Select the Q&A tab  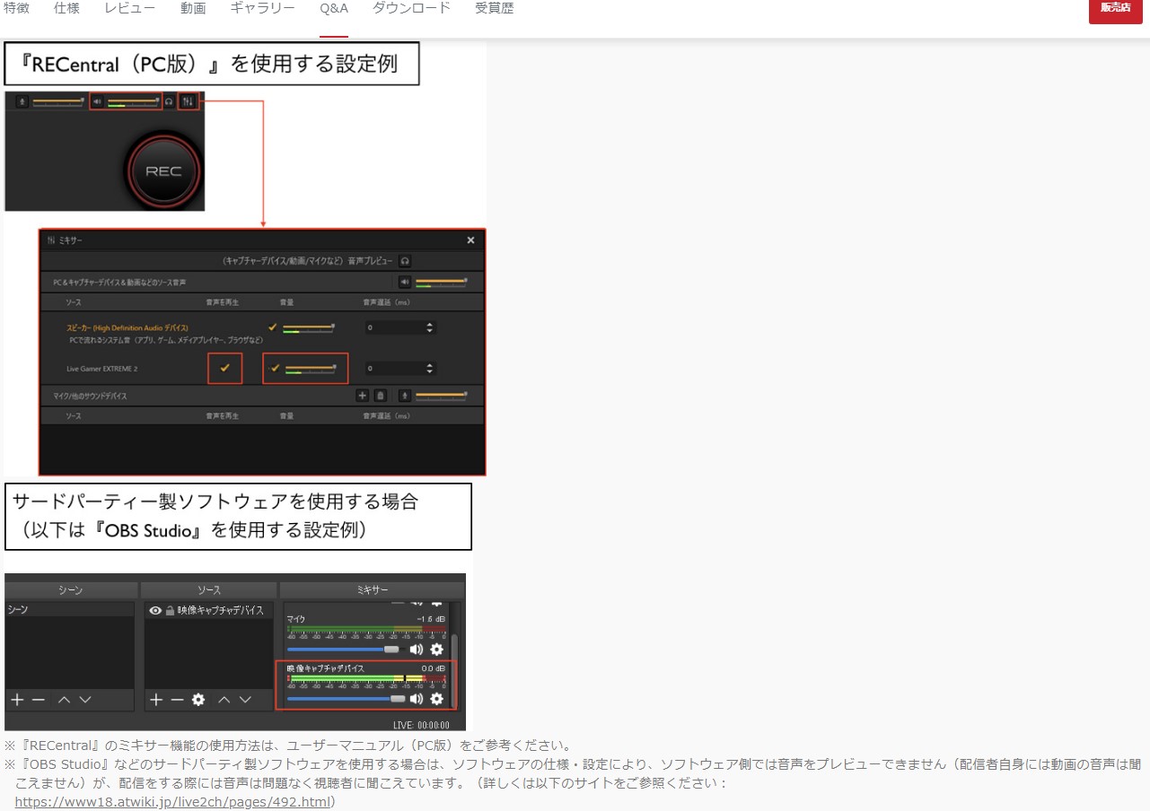pyautogui.click(x=333, y=8)
